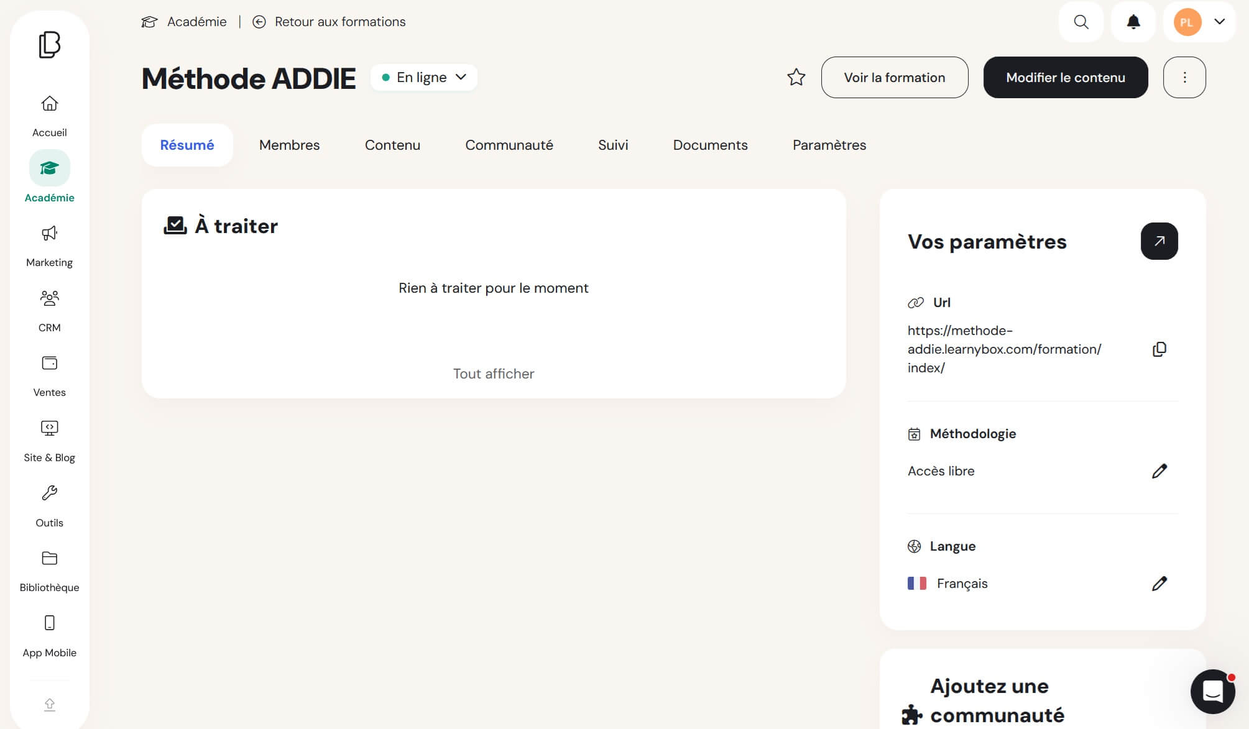This screenshot has width=1249, height=729.
Task: Click the Méthodologie label
Action: click(973, 434)
